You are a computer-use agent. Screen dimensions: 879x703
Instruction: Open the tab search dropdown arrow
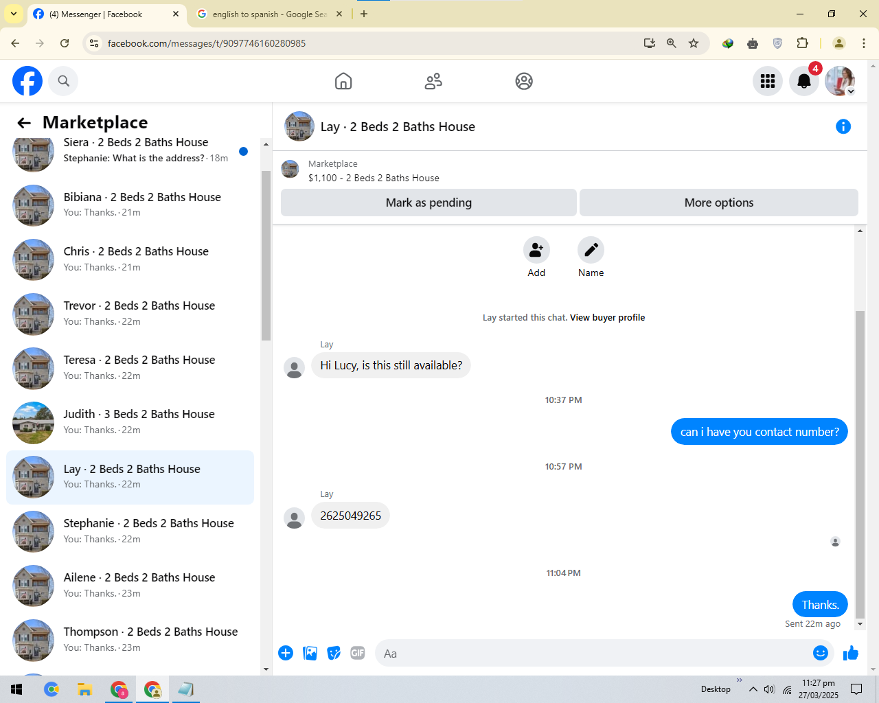click(x=14, y=14)
